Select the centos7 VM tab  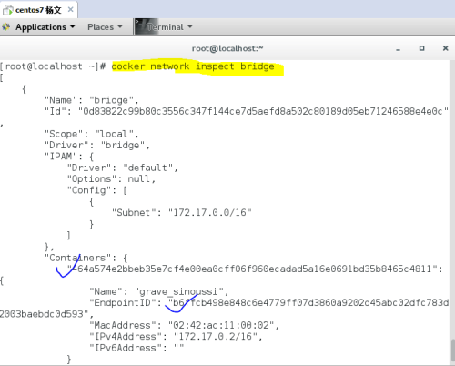[x=38, y=10]
